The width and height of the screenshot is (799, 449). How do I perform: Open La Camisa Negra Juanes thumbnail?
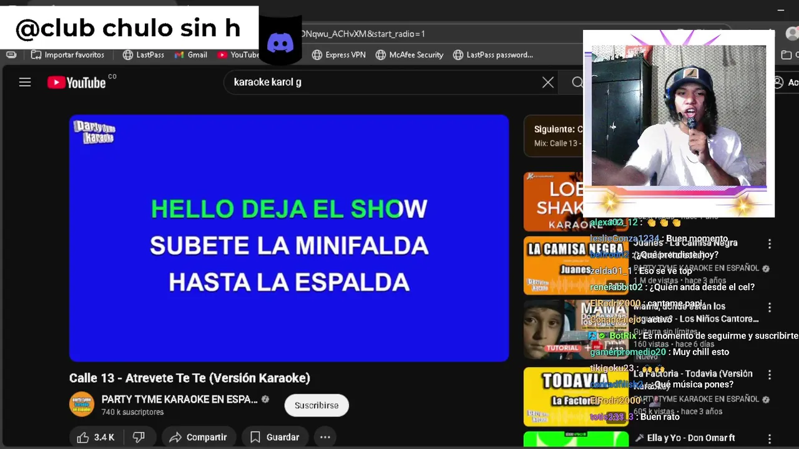tap(576, 265)
